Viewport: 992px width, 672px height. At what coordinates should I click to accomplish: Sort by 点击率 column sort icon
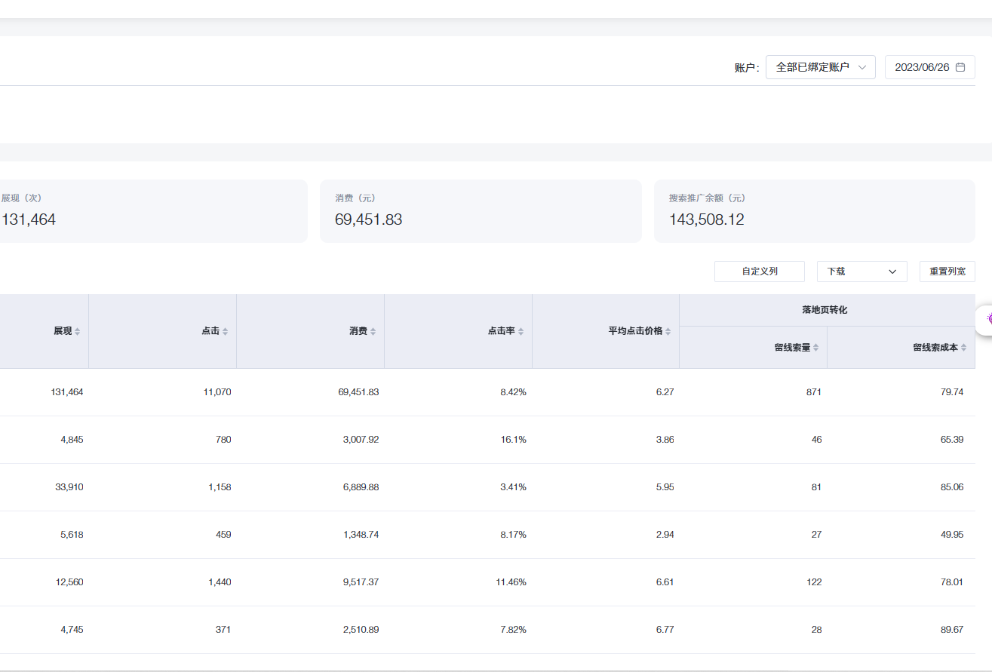(521, 332)
